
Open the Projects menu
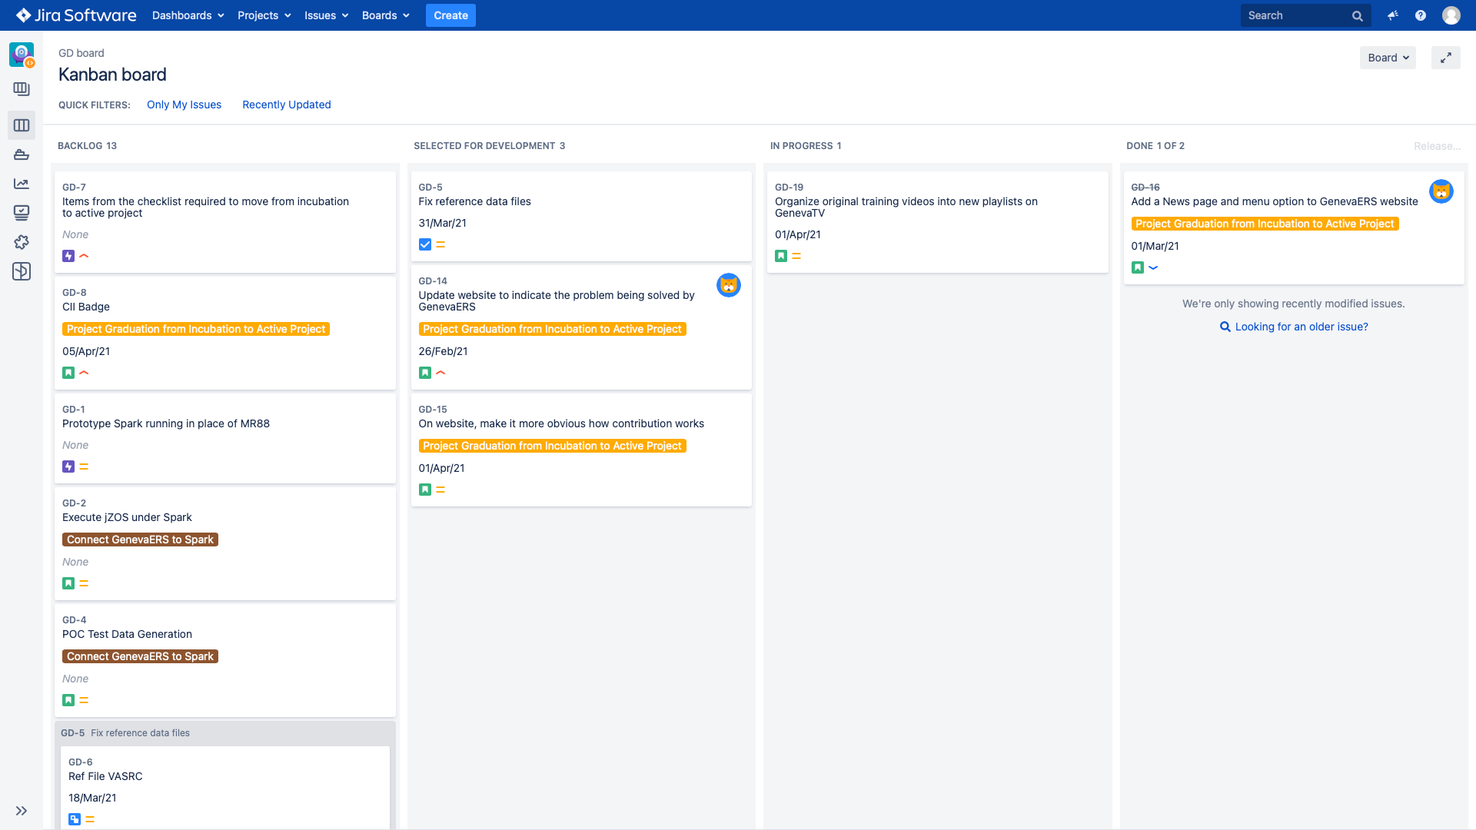[264, 15]
